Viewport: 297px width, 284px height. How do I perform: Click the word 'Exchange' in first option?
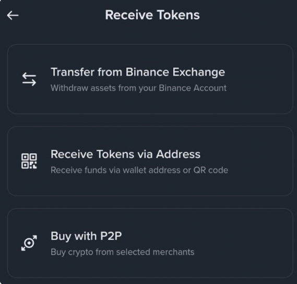pos(199,72)
